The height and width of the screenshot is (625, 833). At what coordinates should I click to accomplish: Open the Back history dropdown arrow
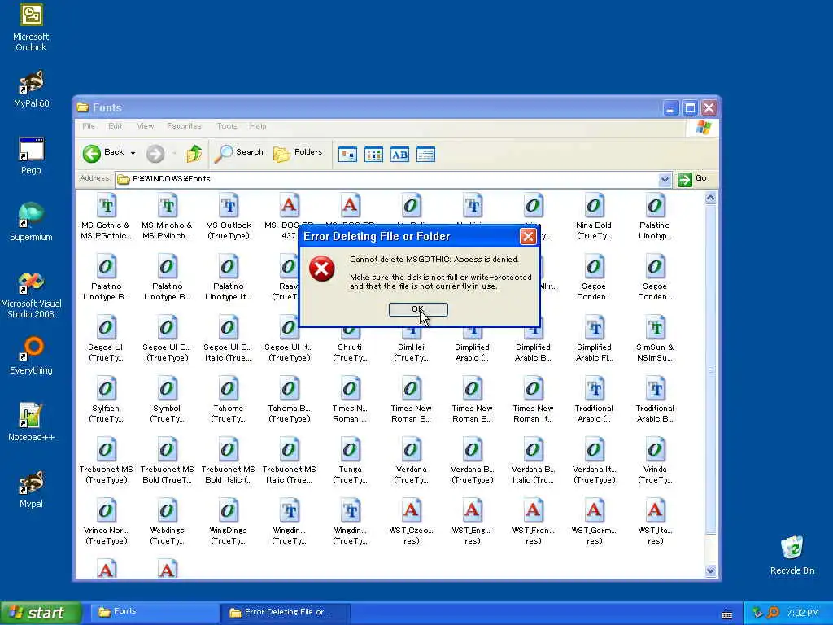(x=133, y=153)
